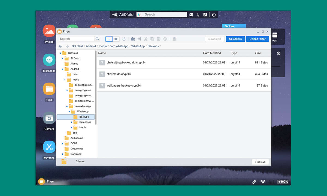Expand the Download folder arrow in tree
Screen dimensions: 327x196
pyautogui.click(x=62, y=154)
